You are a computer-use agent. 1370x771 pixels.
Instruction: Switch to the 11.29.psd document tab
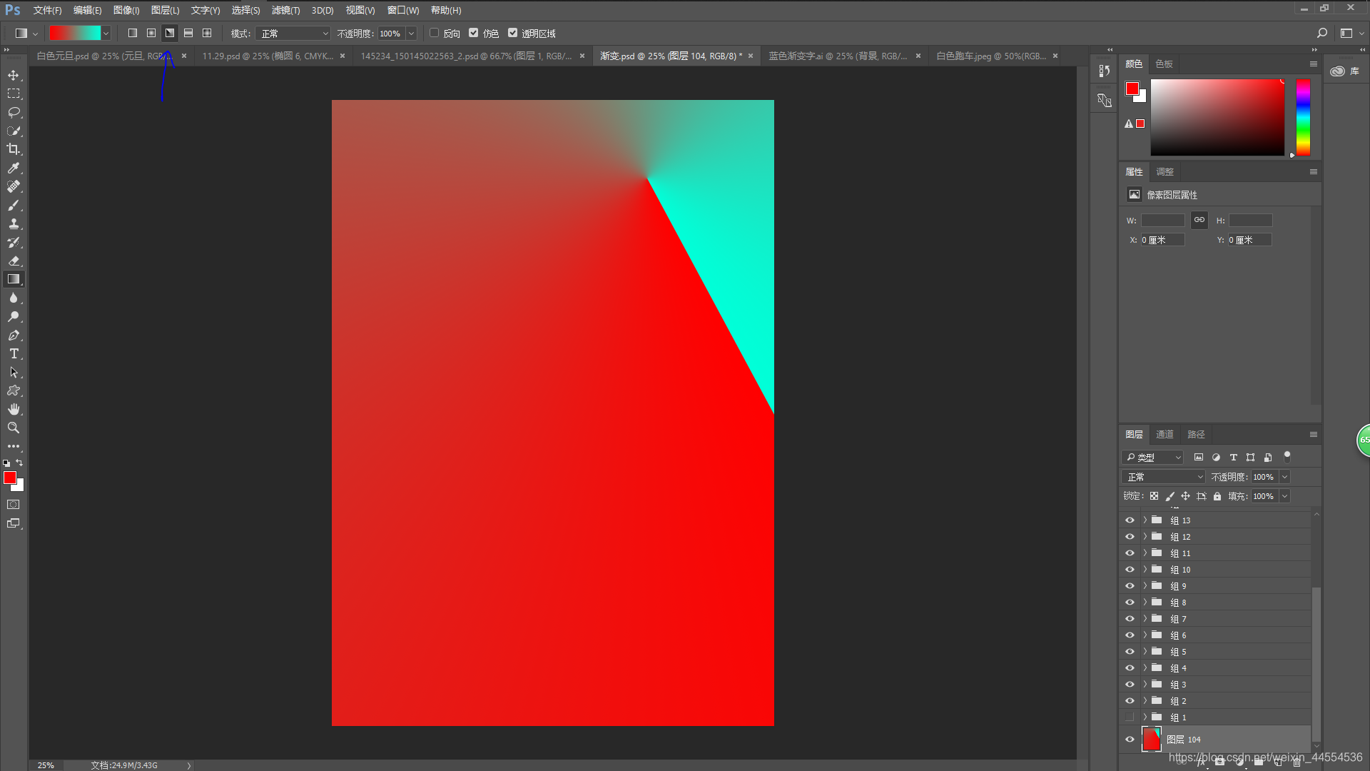coord(268,56)
